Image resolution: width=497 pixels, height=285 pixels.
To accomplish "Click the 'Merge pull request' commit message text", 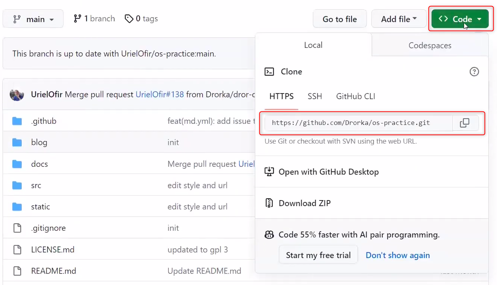I will click(x=99, y=95).
